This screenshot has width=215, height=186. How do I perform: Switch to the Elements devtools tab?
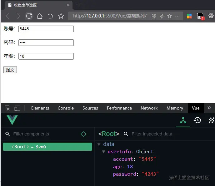click(40, 108)
